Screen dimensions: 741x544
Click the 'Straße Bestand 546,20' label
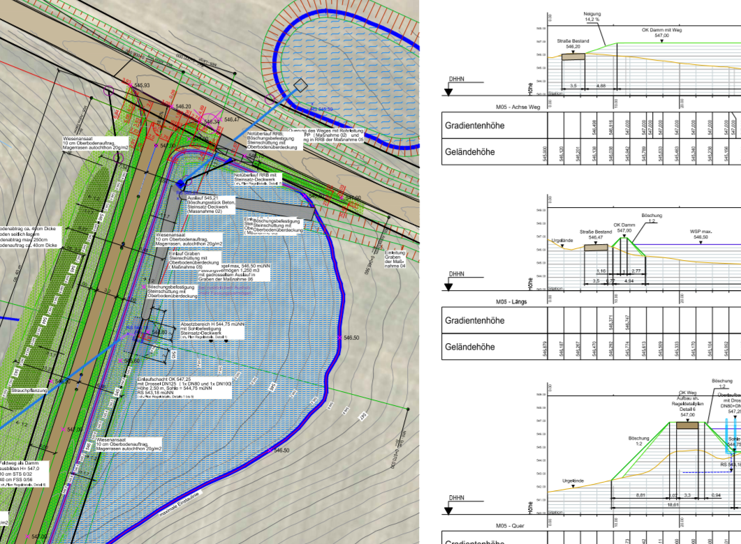point(573,44)
